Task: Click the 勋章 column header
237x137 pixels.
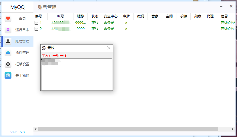Action: (x=198, y=16)
